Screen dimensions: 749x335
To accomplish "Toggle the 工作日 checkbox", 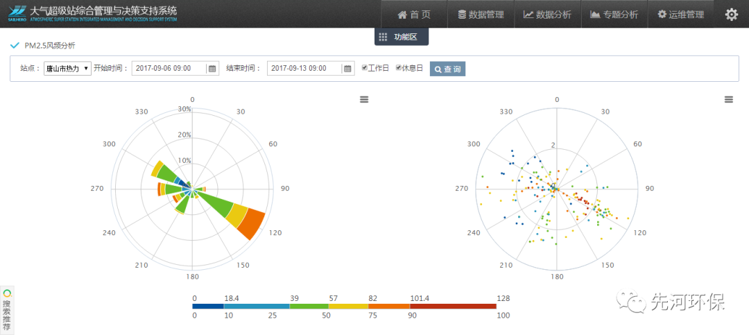I will (365, 68).
